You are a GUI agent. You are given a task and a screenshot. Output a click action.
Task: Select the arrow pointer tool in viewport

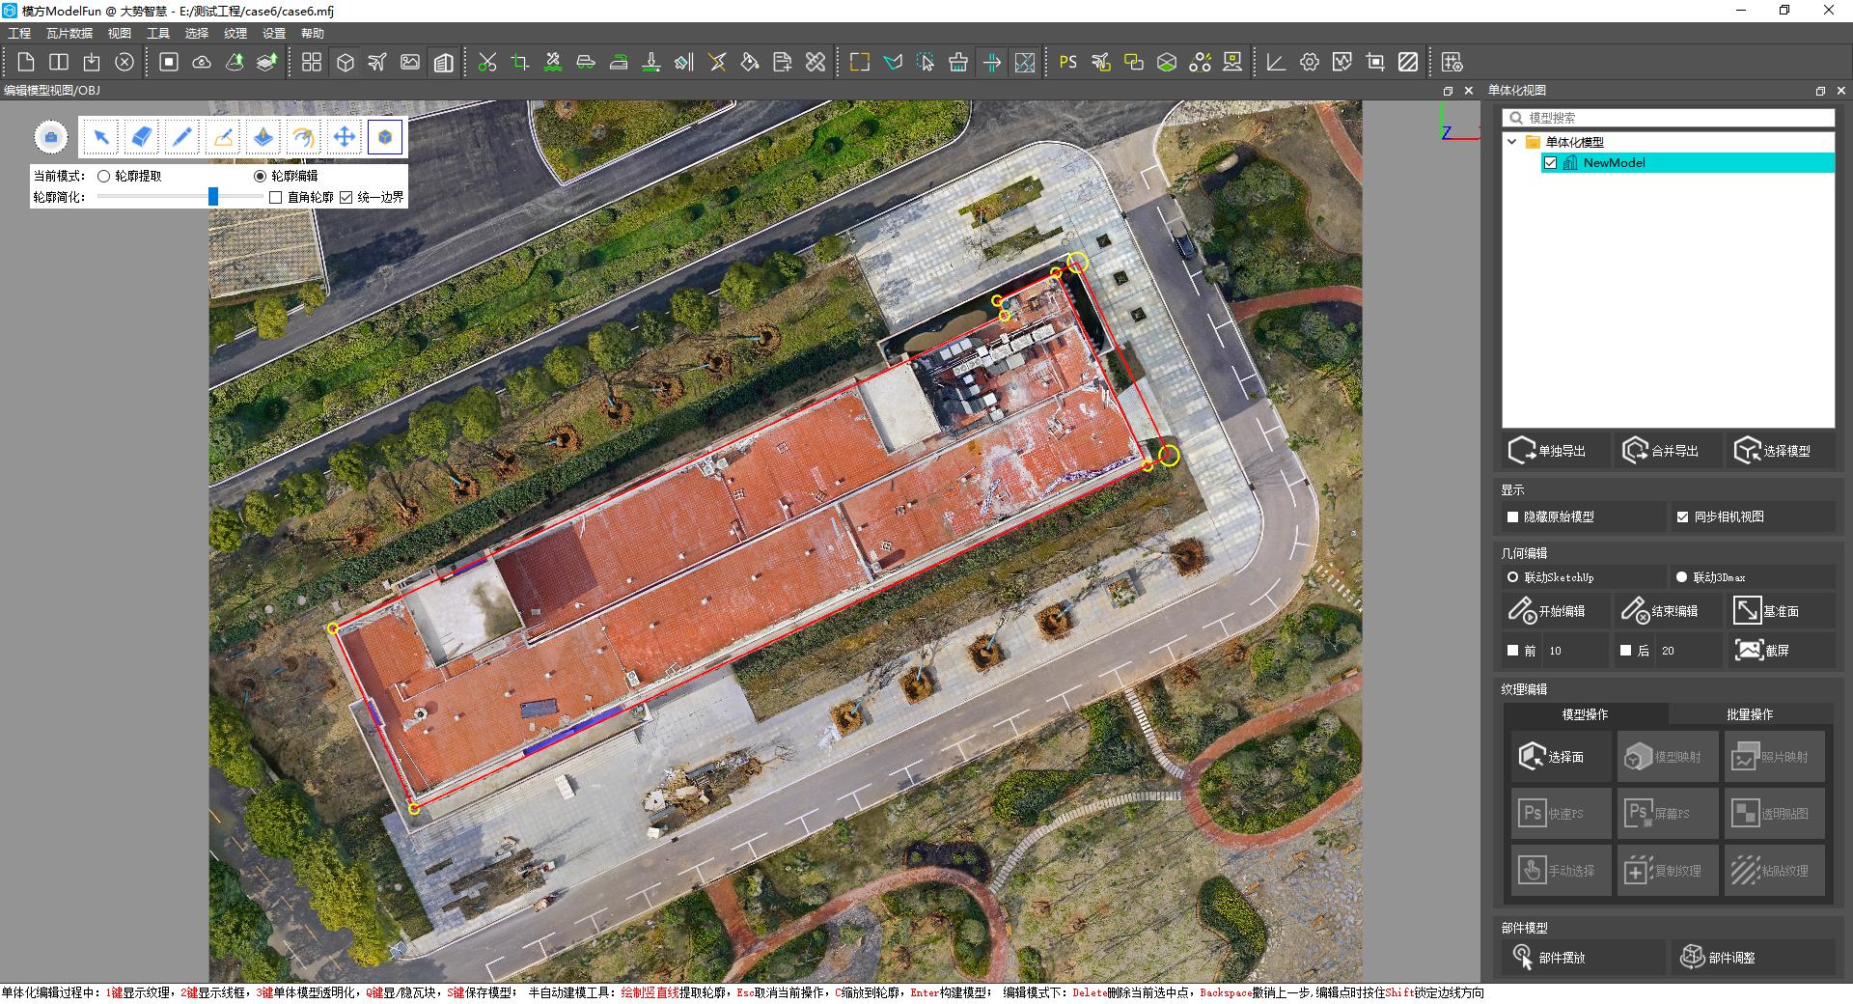[x=100, y=137]
